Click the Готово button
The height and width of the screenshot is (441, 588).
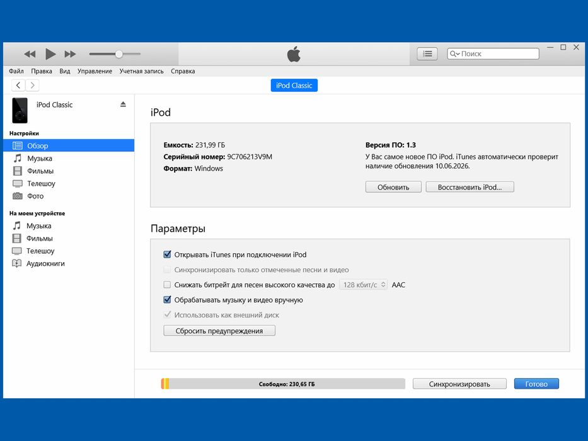pyautogui.click(x=536, y=384)
